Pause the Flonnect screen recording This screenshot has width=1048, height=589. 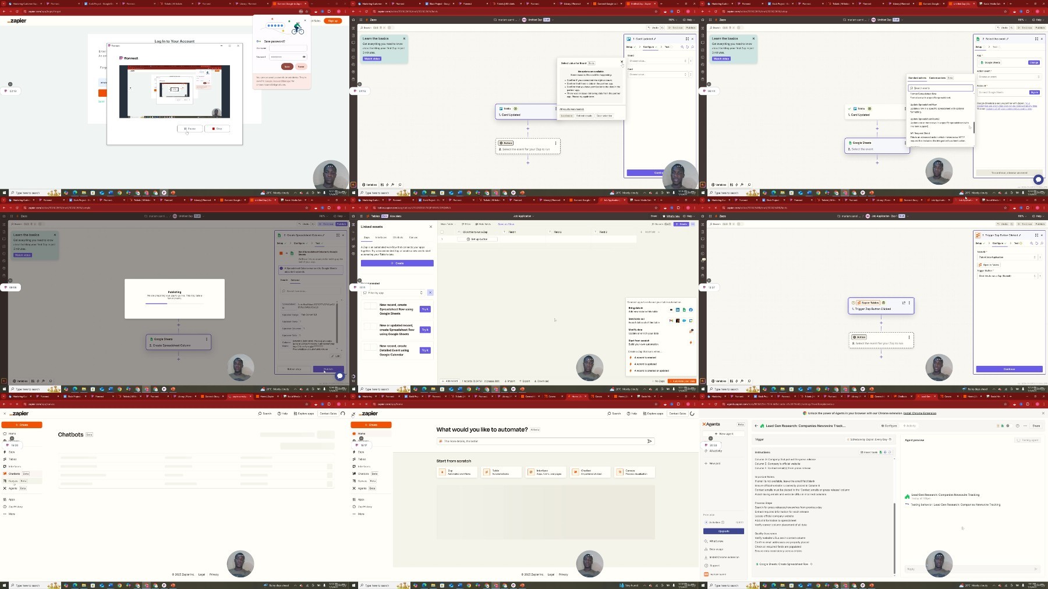click(190, 129)
